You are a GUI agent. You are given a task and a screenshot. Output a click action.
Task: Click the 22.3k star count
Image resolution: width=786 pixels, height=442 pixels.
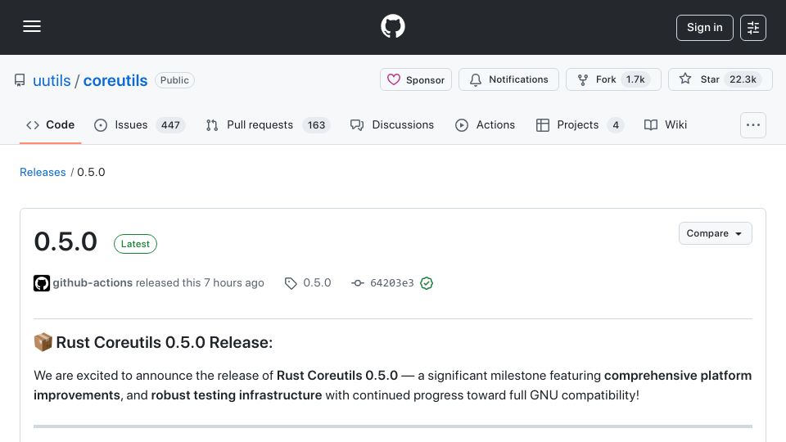(x=743, y=79)
